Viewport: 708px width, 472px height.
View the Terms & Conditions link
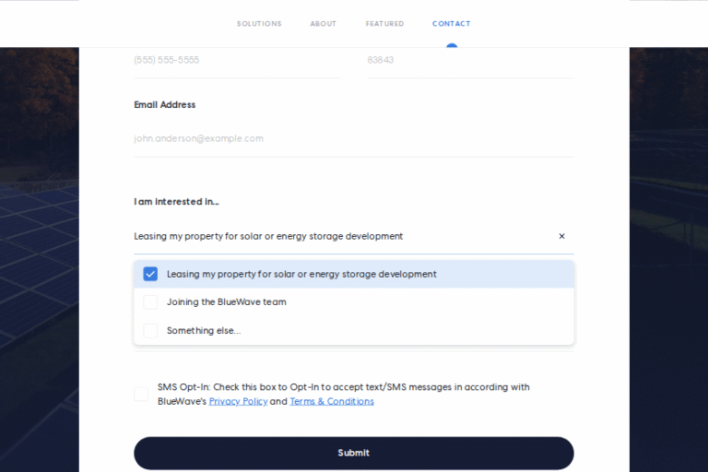[x=332, y=402]
